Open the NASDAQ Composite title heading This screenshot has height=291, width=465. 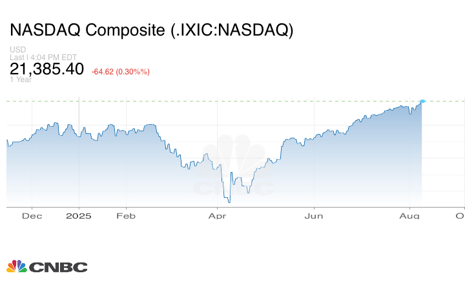tap(151, 30)
